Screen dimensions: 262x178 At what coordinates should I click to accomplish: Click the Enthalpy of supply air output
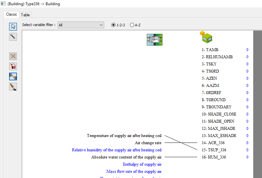point(142,164)
